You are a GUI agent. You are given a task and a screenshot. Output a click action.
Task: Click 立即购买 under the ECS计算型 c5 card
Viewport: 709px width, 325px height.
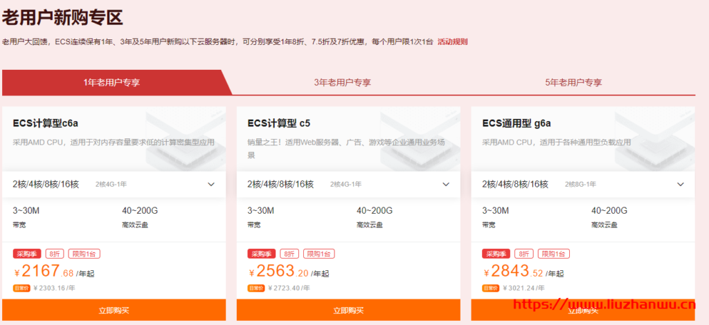348,311
